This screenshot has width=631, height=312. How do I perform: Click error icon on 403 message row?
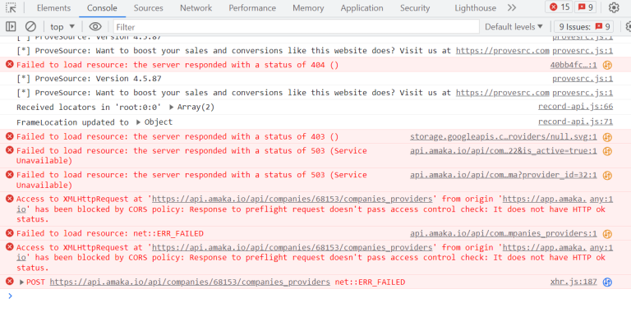click(10, 136)
